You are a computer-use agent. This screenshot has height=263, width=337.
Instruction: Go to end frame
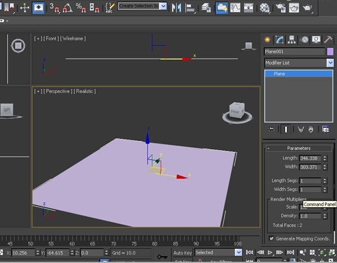pyautogui.click(x=290, y=252)
